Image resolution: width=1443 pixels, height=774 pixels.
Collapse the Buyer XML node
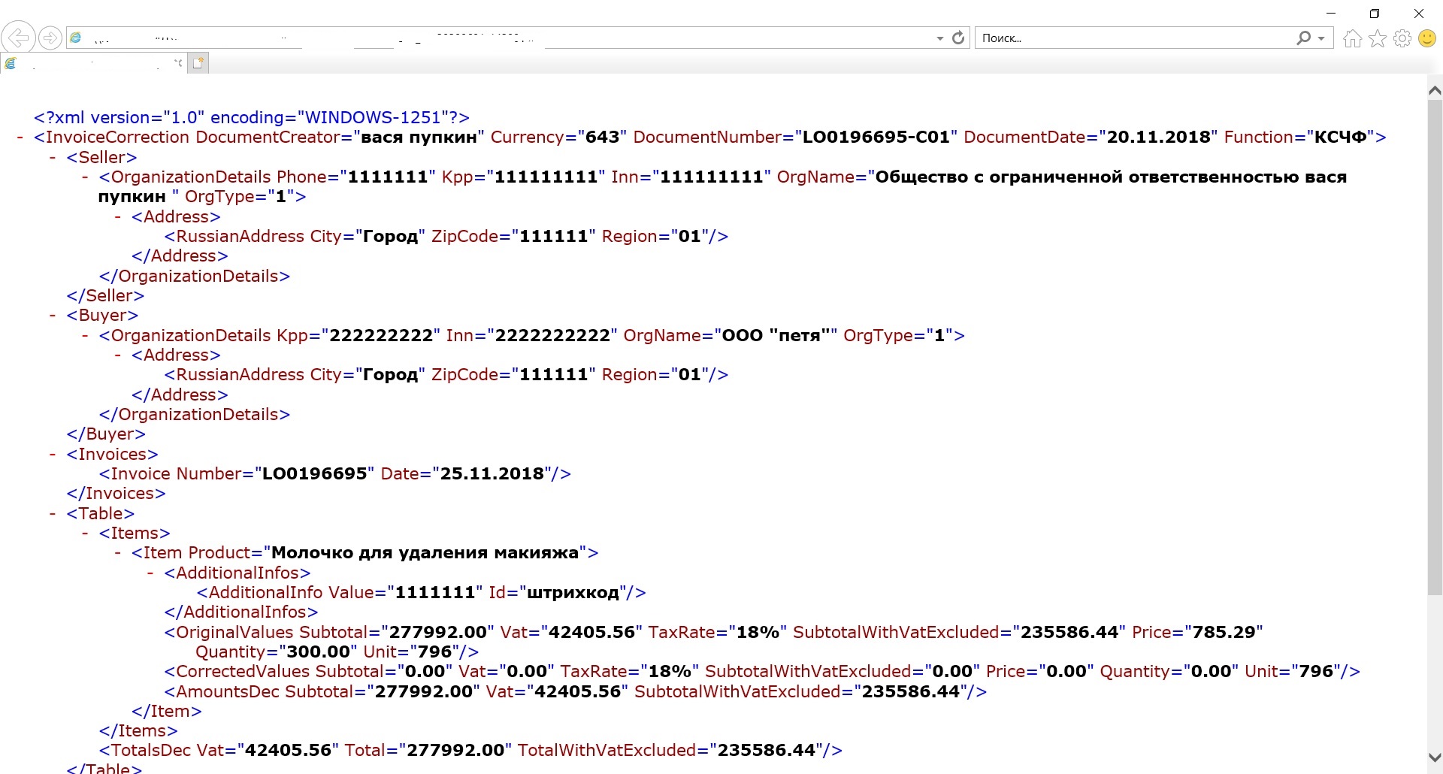[51, 315]
